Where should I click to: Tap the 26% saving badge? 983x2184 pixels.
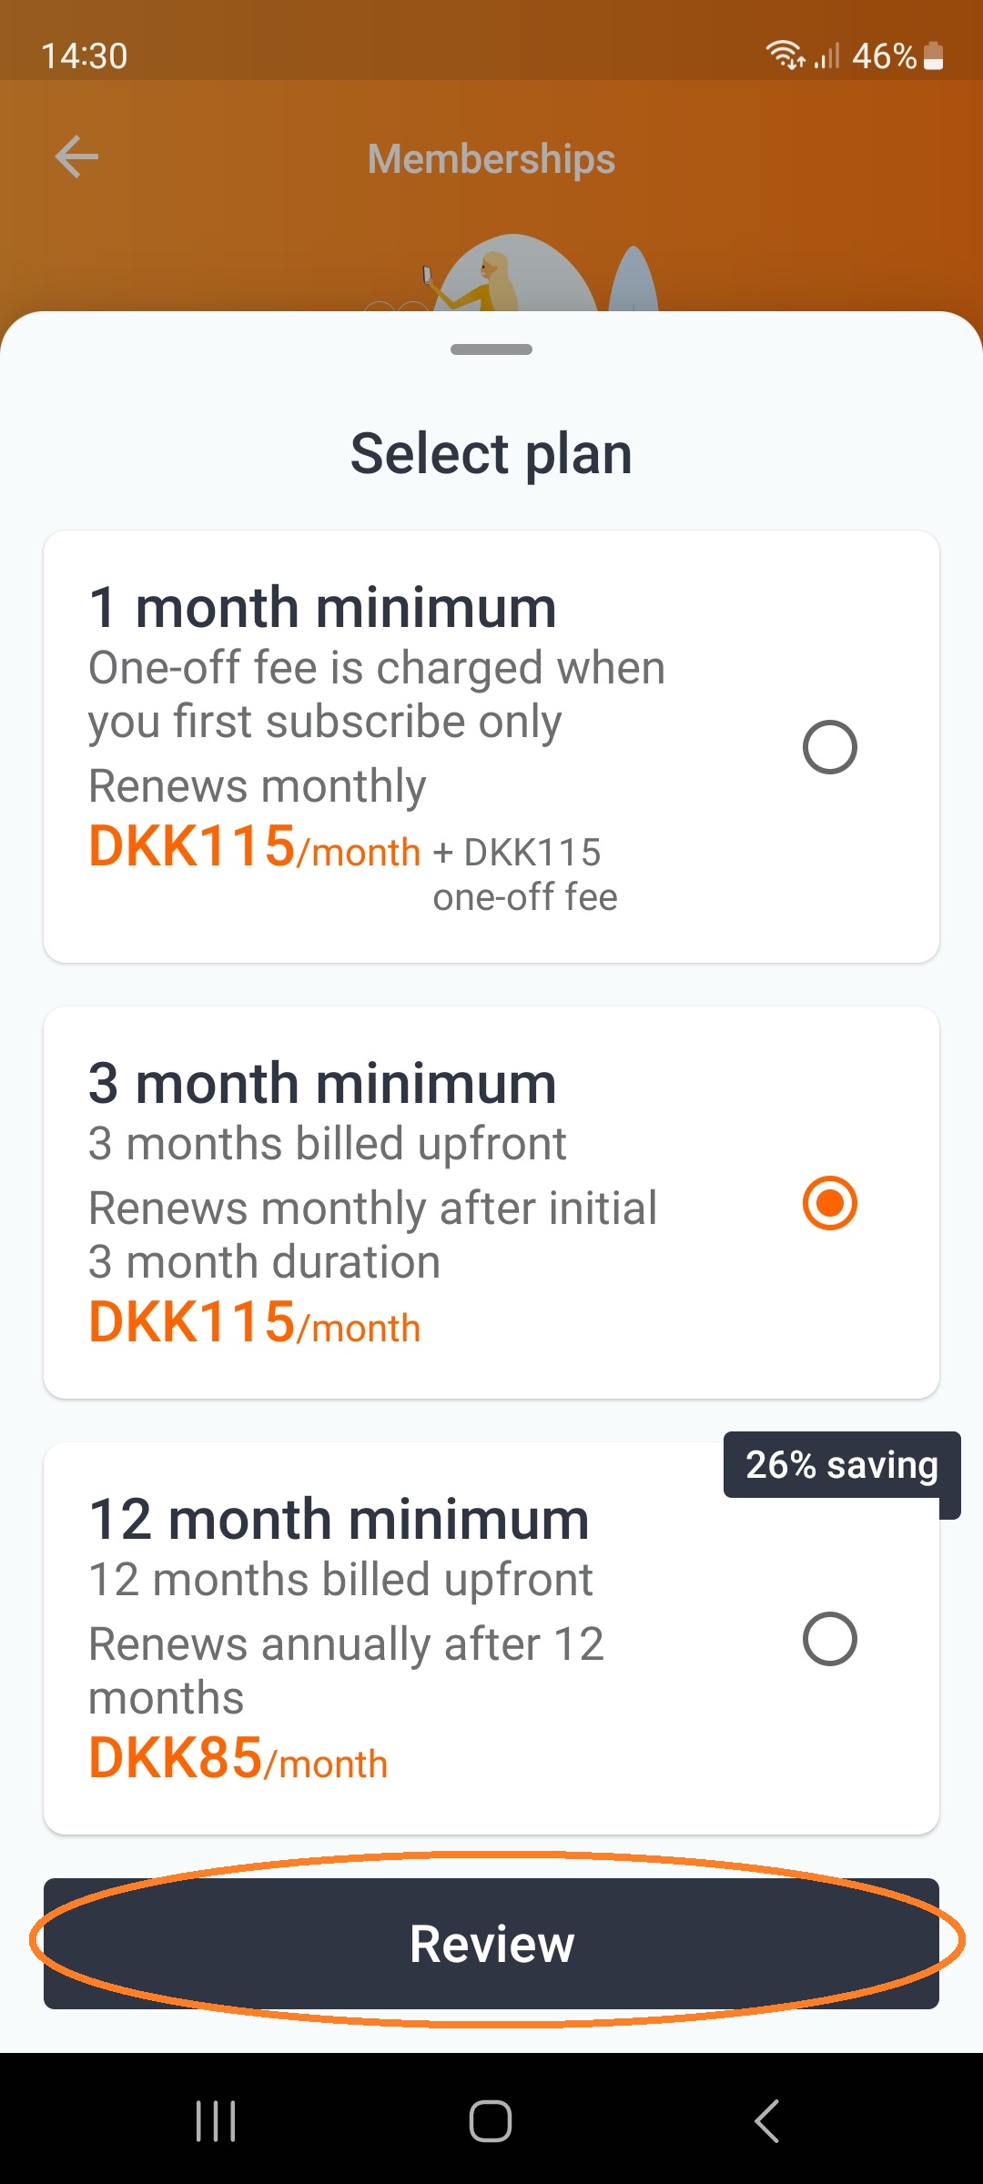click(x=841, y=1465)
